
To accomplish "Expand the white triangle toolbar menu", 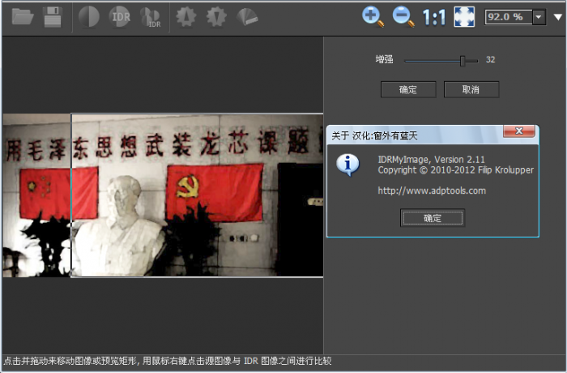I will pos(558,17).
